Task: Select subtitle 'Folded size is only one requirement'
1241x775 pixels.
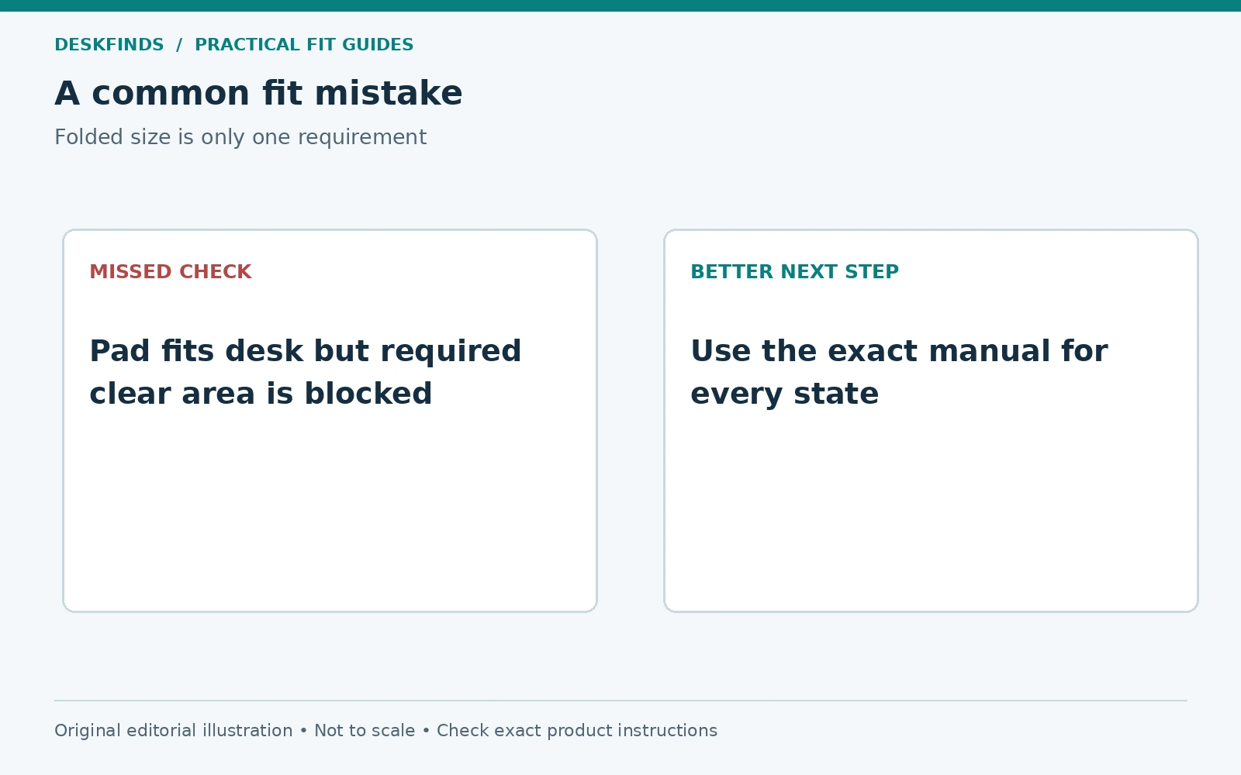Action: pyautogui.click(x=240, y=137)
